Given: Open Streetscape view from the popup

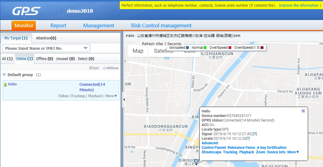Looking at the screenshot, I should pos(212,152).
